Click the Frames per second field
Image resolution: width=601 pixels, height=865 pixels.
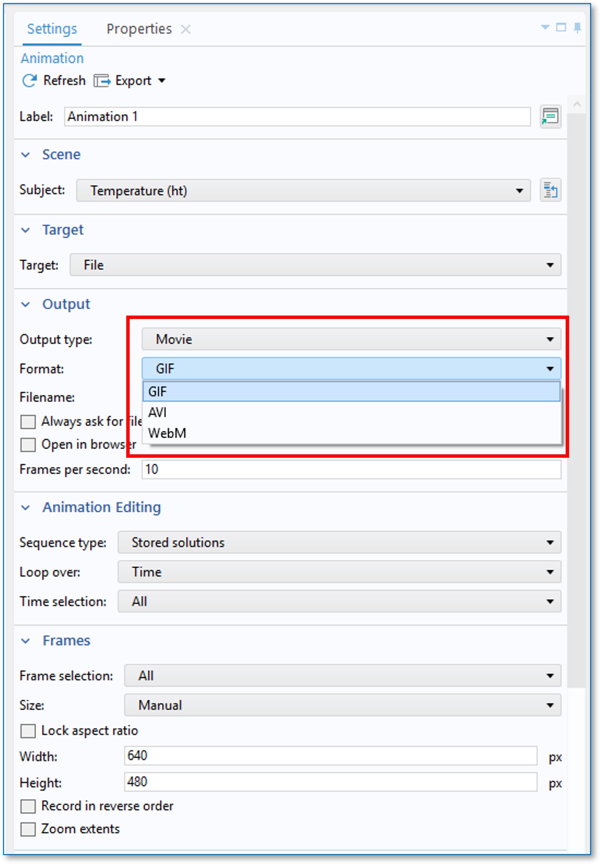point(351,469)
